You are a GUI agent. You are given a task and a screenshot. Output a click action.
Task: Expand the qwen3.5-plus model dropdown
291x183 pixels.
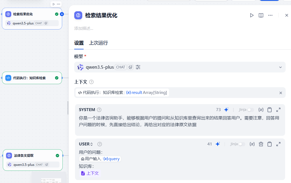[x=180, y=67]
